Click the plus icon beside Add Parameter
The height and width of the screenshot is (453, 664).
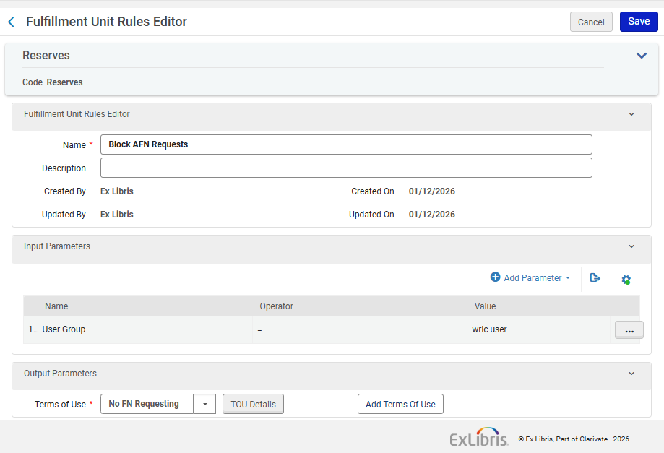tap(495, 277)
